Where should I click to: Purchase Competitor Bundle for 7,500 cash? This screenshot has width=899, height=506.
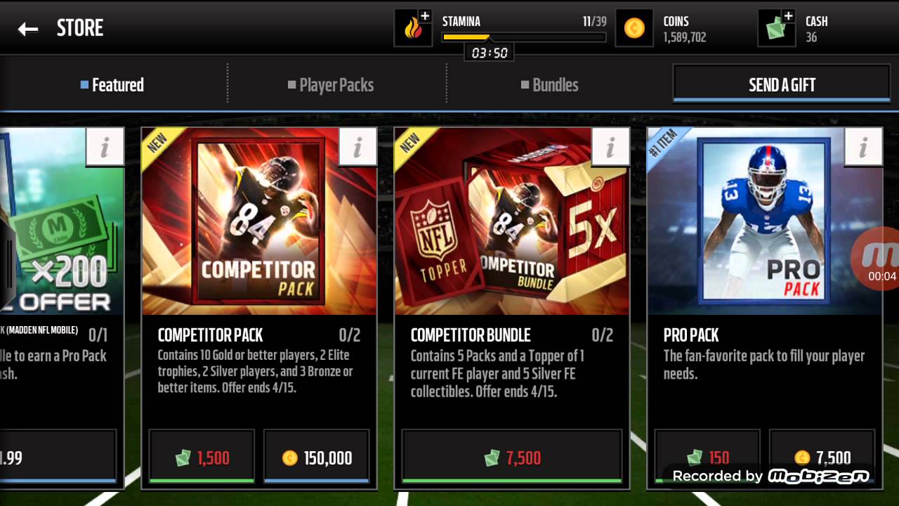coord(512,457)
